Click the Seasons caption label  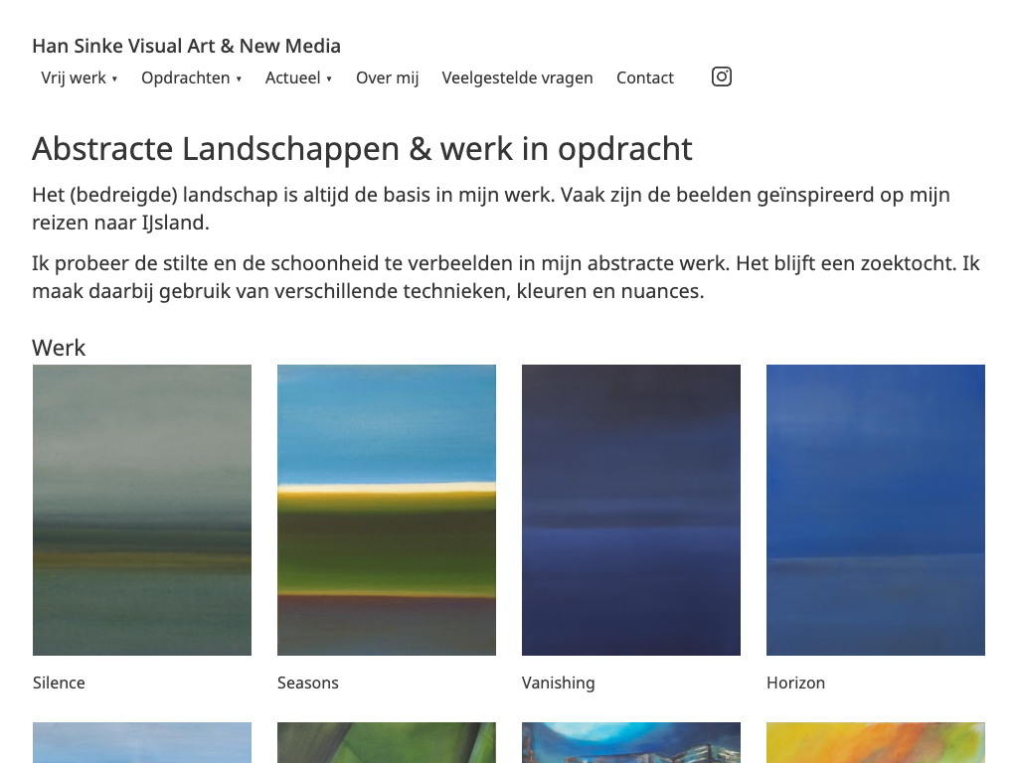tap(308, 683)
